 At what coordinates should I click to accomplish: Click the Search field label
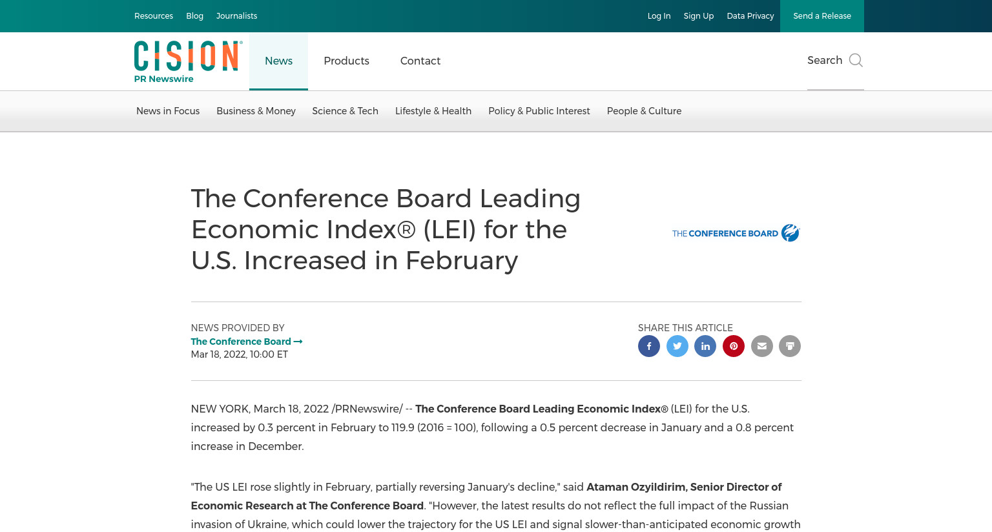pos(825,60)
